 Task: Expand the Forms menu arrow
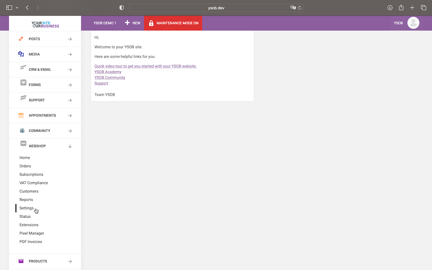pos(70,85)
